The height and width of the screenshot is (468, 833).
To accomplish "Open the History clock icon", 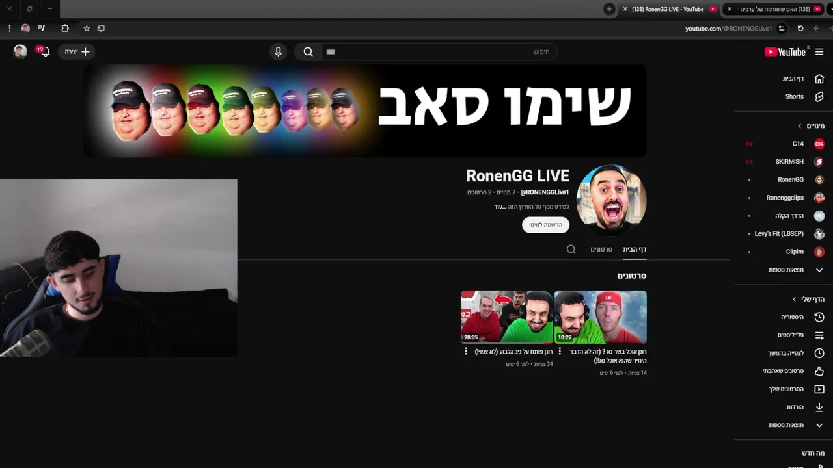I will point(819,317).
